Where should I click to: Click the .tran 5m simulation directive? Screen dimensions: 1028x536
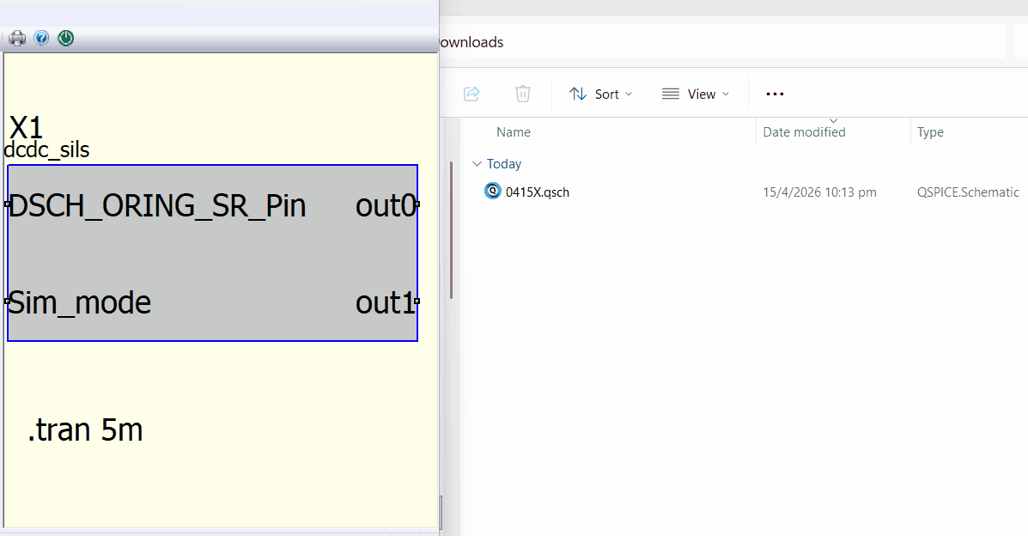tap(85, 430)
